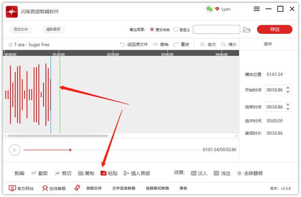Decrease 开始时间 with the down arrow
The image size is (301, 197).
[287, 92]
